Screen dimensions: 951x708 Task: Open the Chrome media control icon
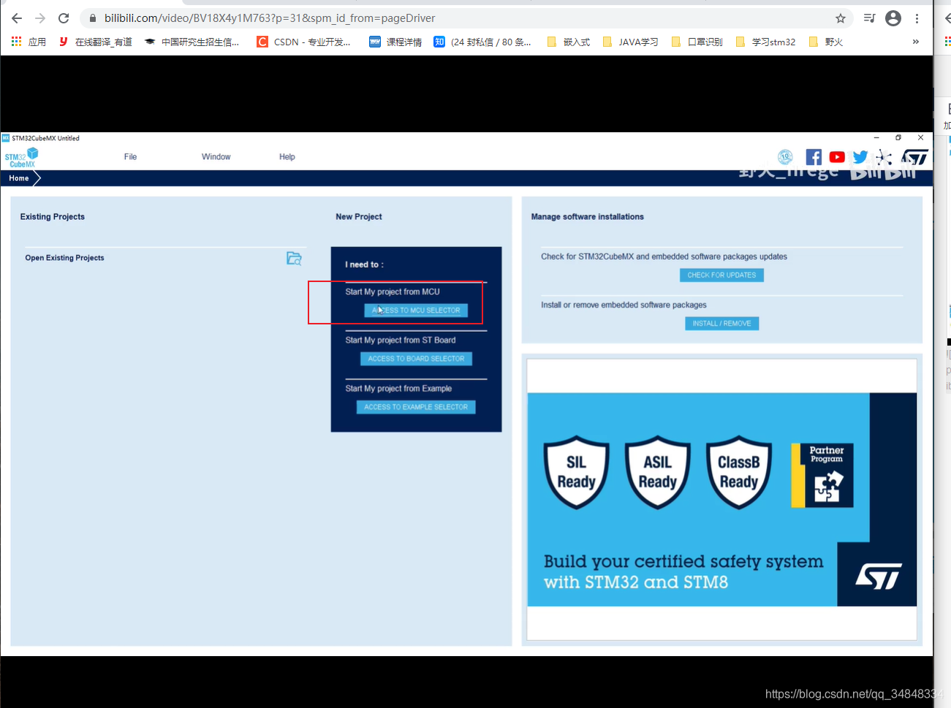[x=869, y=18]
